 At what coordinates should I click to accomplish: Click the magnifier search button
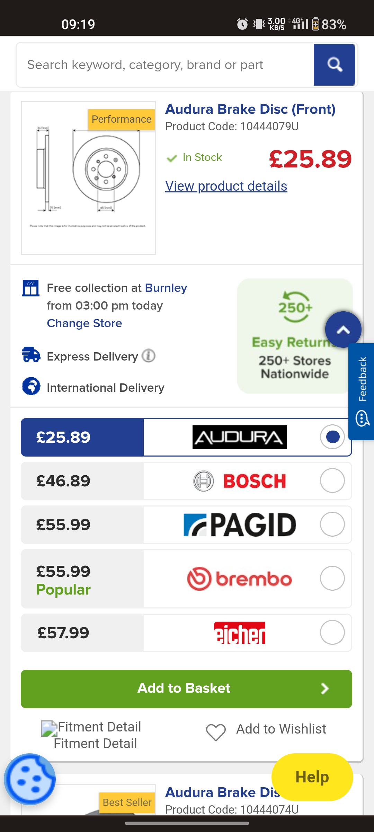tap(334, 65)
